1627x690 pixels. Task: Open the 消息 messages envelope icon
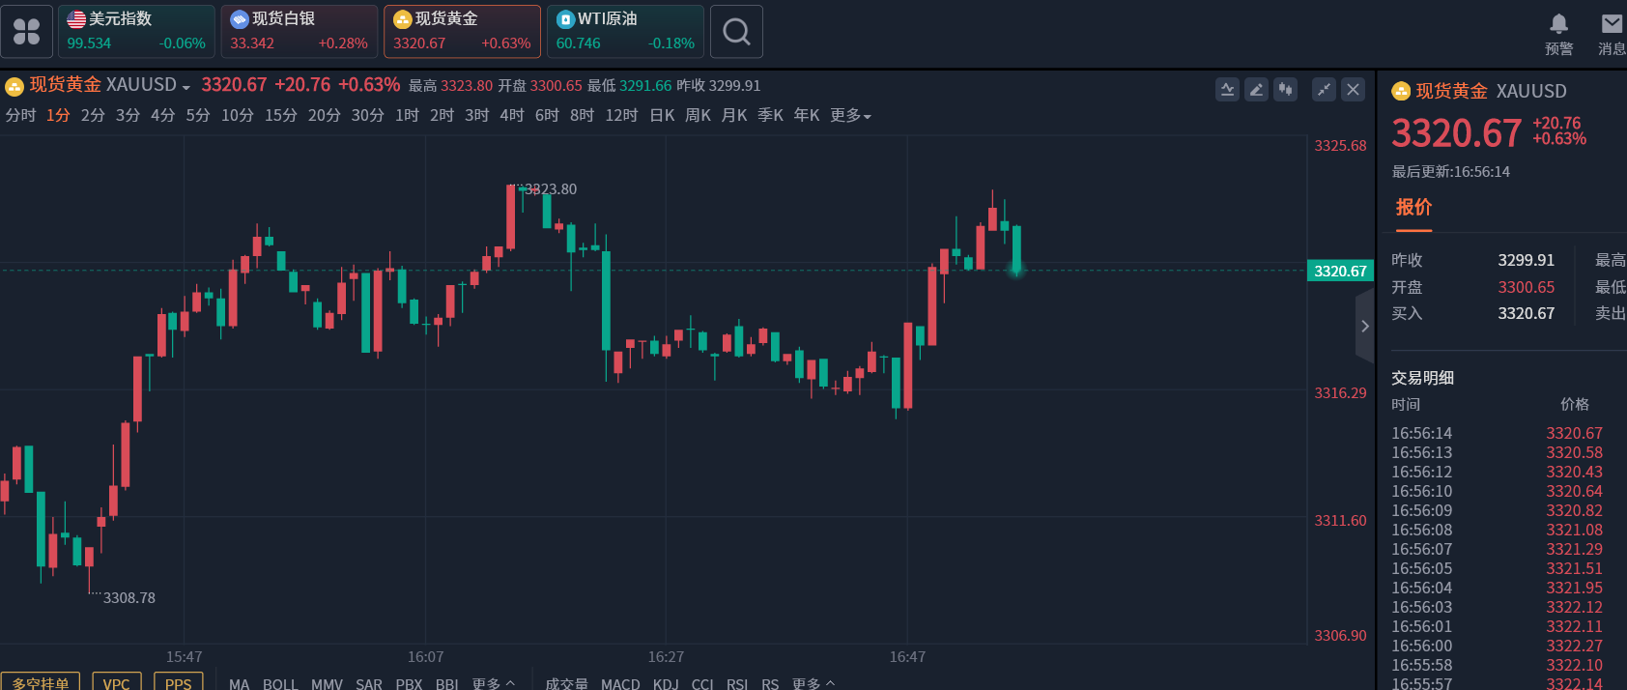pos(1612,24)
